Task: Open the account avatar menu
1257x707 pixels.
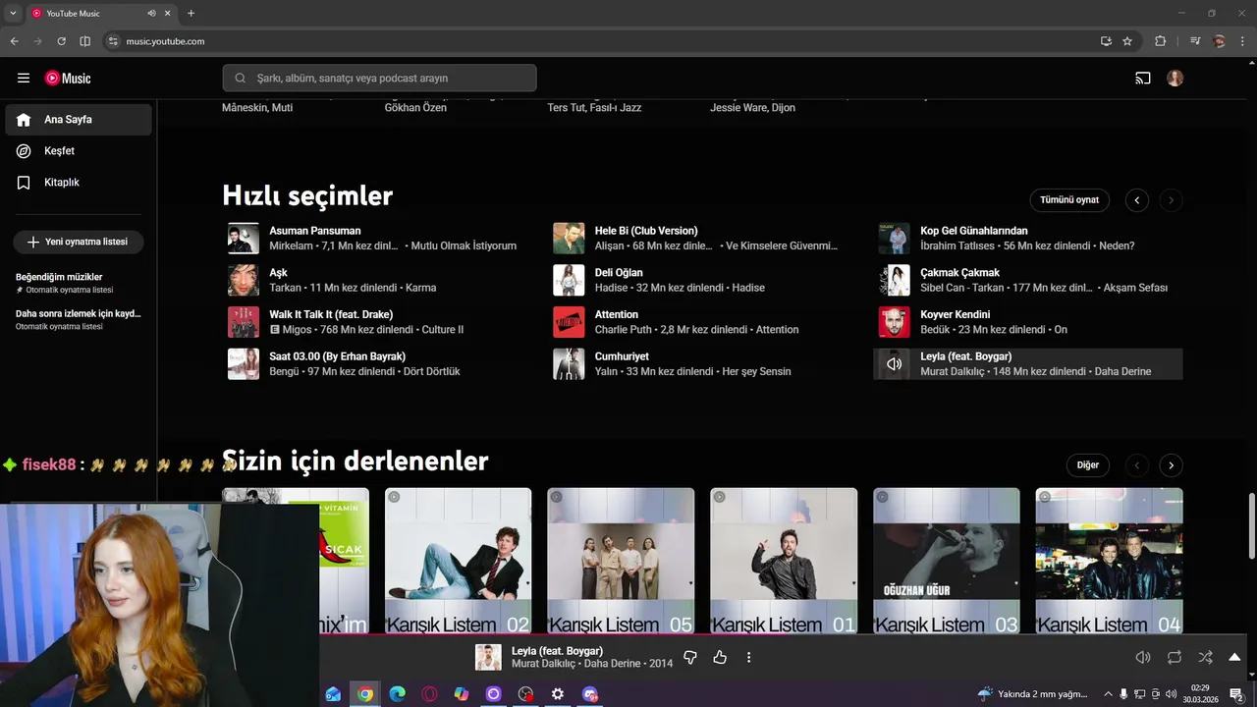Action: coord(1175,79)
